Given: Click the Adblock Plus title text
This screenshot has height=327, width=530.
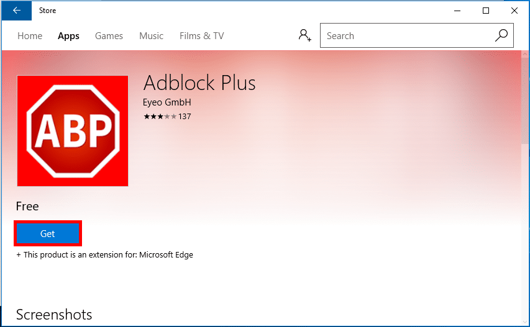Looking at the screenshot, I should 199,83.
